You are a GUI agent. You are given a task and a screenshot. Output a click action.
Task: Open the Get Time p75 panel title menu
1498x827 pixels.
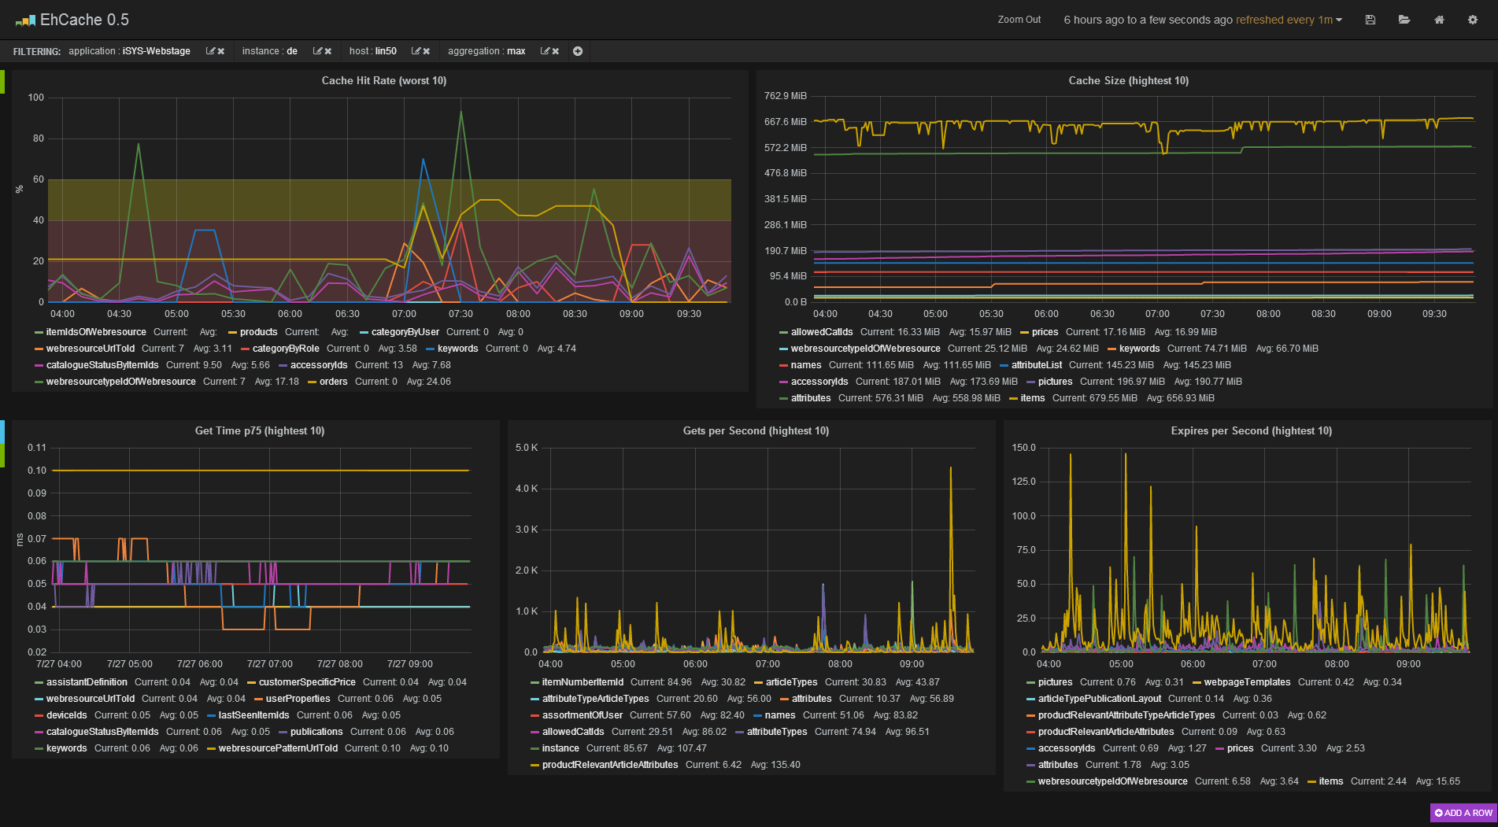(260, 430)
